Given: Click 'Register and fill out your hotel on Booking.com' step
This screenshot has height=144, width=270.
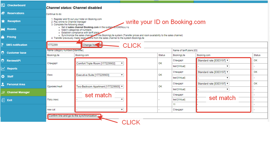Looking at the screenshot, I should tap(78, 19).
